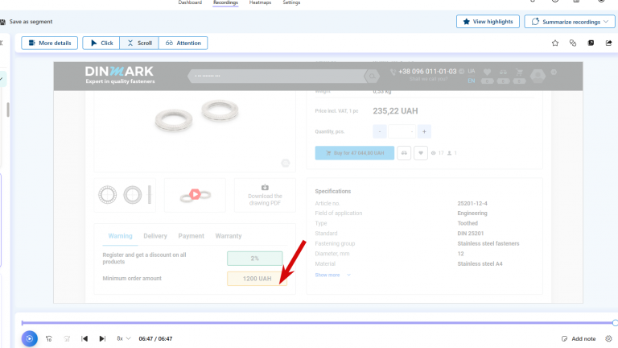Click the 2% discount badge
The width and height of the screenshot is (618, 348).
click(254, 259)
